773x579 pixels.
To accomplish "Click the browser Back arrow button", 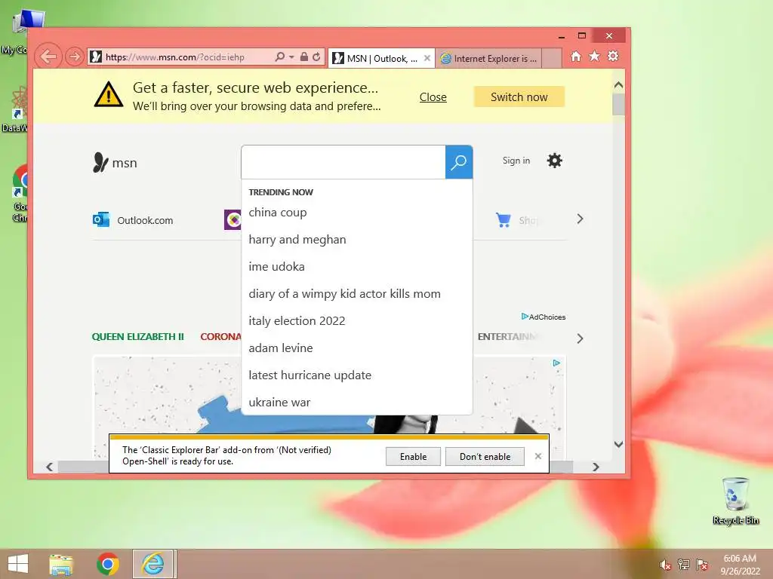I will [48, 57].
